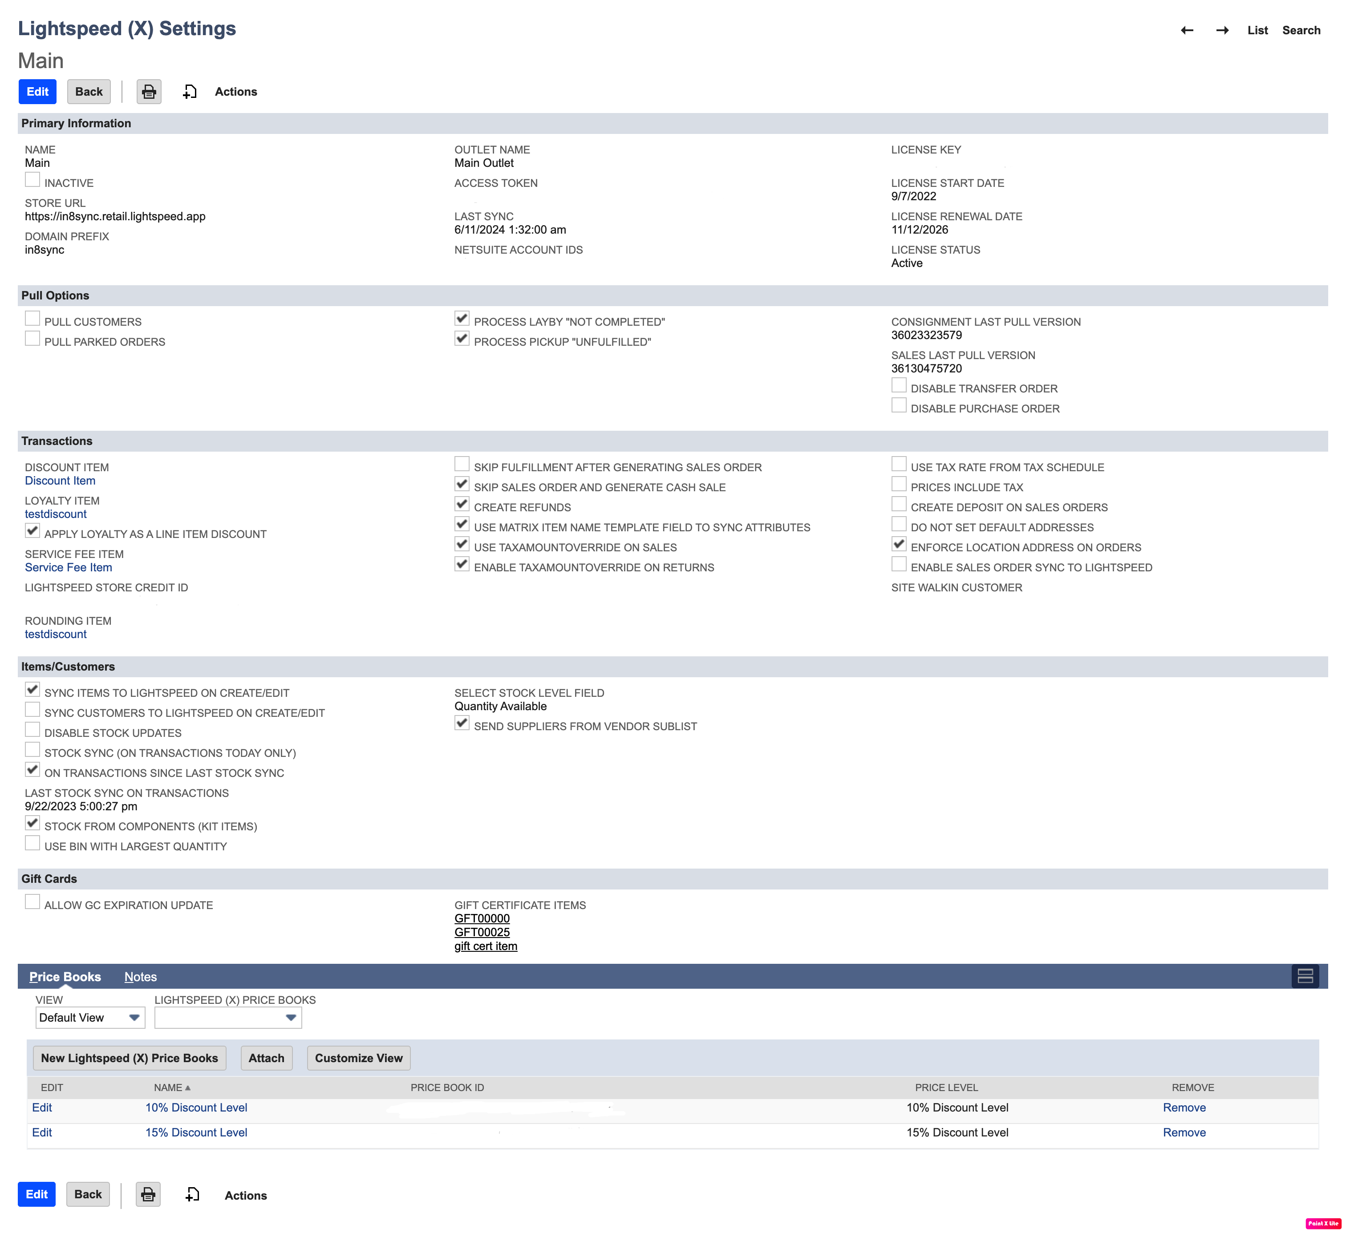The image size is (1346, 1233).
Task: Click the top new note icon
Action: pyautogui.click(x=190, y=92)
